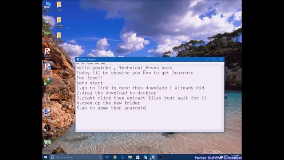Click the Notepad vertical scrollbar

pos(223,97)
